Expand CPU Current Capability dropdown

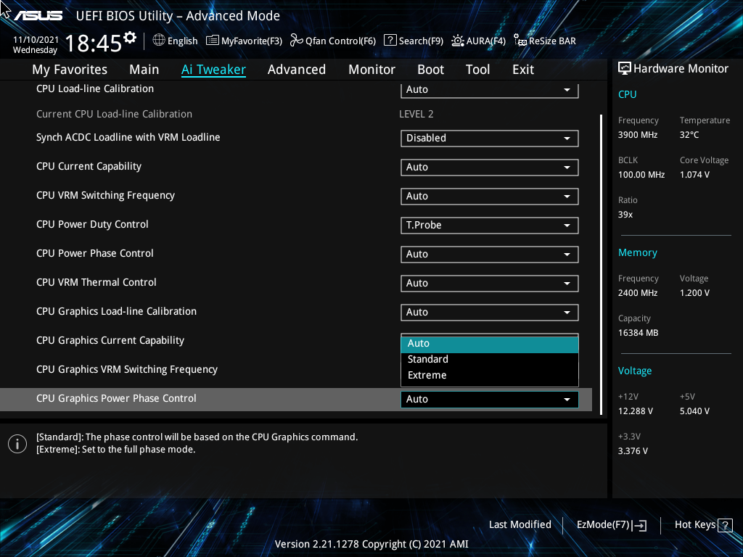pyautogui.click(x=490, y=168)
